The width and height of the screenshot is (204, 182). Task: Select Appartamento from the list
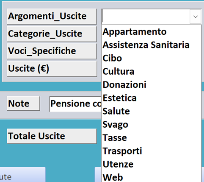tap(152, 32)
